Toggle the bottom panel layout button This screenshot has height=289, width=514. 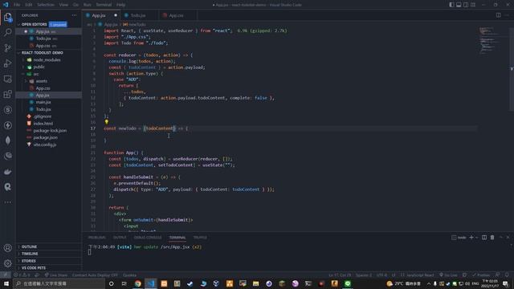(x=459, y=5)
